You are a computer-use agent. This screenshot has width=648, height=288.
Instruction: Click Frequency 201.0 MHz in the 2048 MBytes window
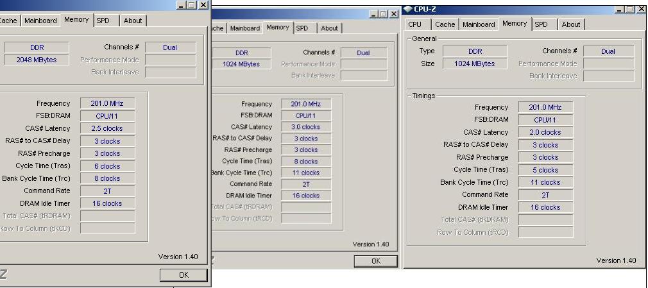[107, 103]
